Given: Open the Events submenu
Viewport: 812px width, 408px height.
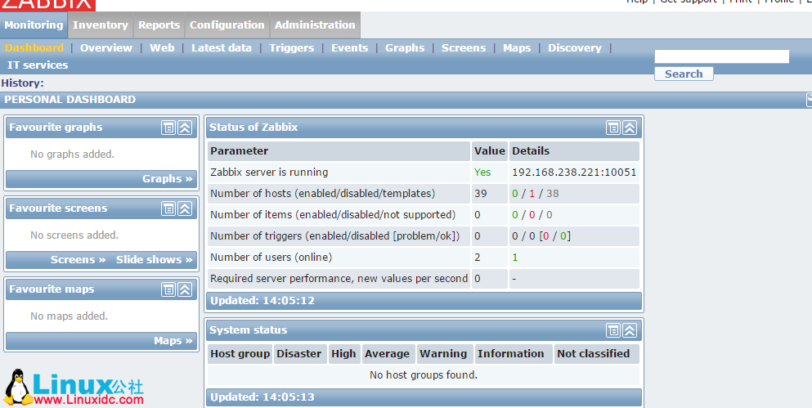Looking at the screenshot, I should [349, 47].
